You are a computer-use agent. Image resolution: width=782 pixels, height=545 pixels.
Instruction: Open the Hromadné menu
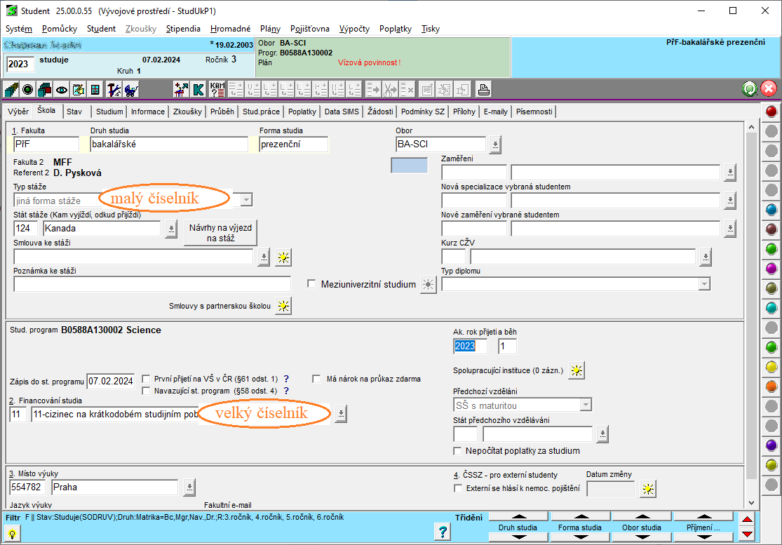(x=231, y=29)
